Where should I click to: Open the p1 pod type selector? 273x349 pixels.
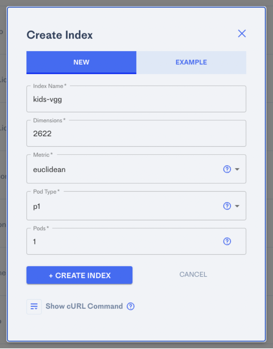(x=136, y=206)
